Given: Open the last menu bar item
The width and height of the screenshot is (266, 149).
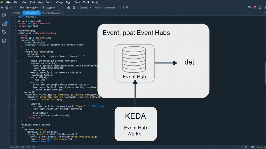Looking at the screenshot, I should point(96,2).
